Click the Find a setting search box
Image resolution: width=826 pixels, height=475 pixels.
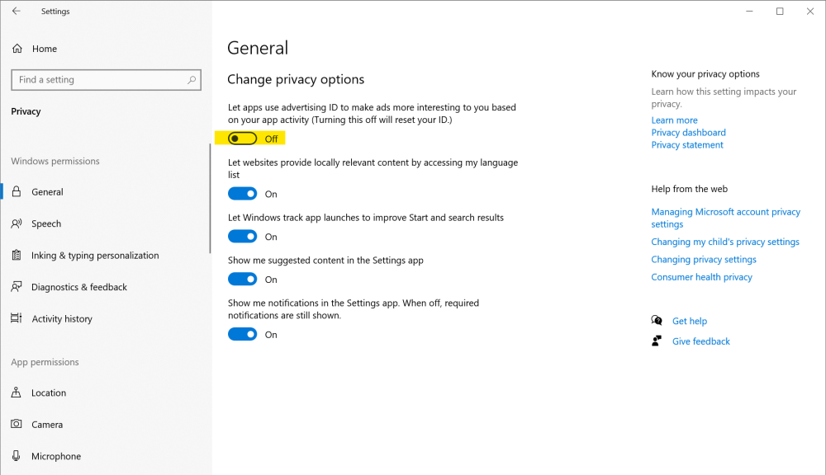point(99,80)
